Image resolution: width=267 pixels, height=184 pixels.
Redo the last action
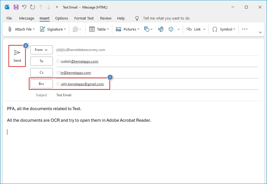(x=32, y=7)
